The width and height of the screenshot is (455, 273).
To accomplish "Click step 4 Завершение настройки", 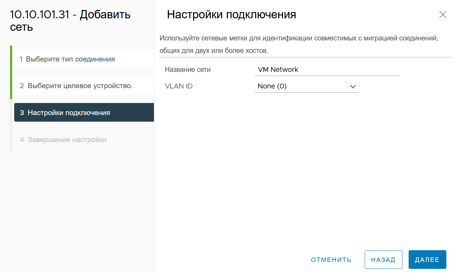I will [84, 140].
